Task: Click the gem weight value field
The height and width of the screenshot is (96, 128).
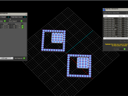Action: (x=8, y=17)
